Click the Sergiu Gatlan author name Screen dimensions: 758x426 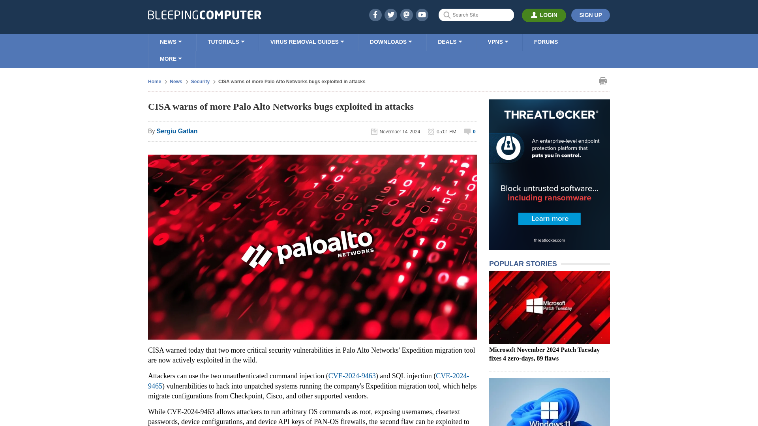(177, 131)
